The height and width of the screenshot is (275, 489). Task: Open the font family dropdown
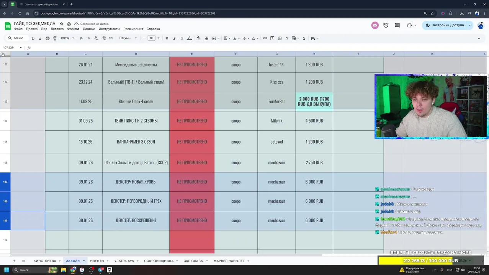coord(128,38)
